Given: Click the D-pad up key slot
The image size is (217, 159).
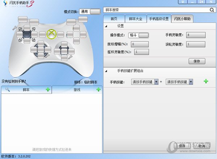Looking at the screenshot, I should (x=27, y=28).
